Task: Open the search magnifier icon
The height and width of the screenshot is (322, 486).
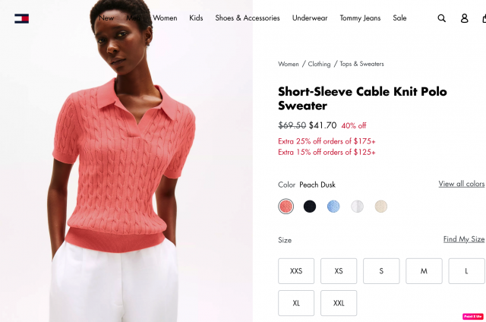Action: coord(442,18)
